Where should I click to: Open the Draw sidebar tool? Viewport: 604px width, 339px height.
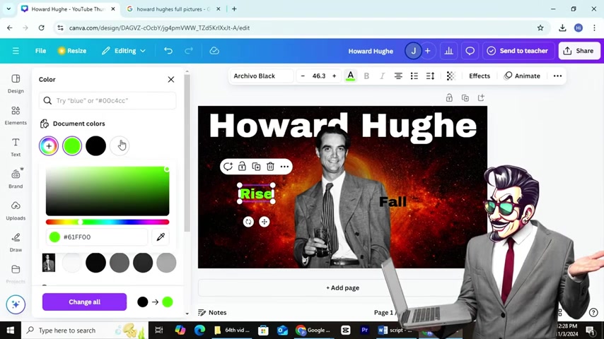coord(16,242)
